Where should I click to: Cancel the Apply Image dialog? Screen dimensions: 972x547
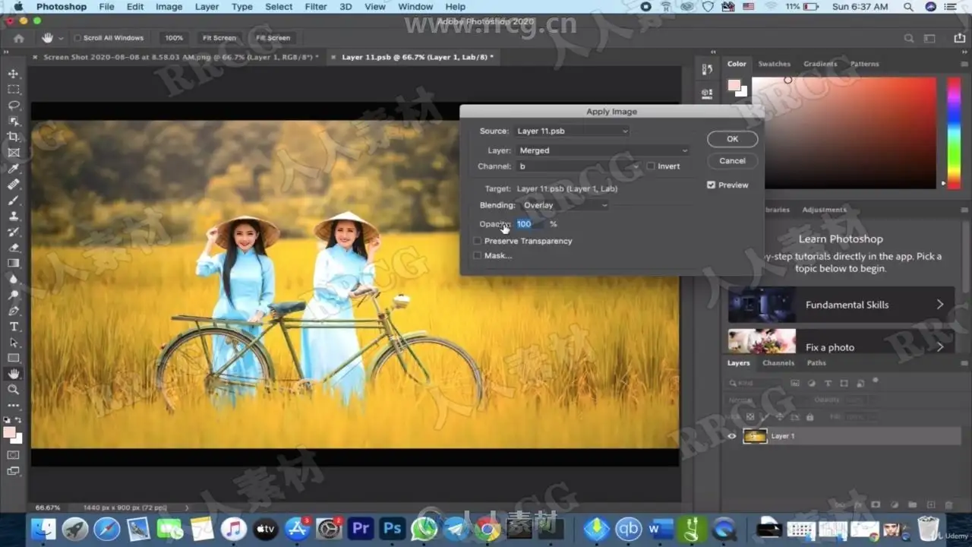[732, 160]
